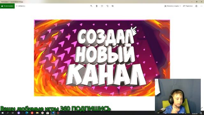Image resolution: width=204 pixels, height=115 pixels.
Task: Open red Yandex icon on taskbar
Action: [32, 113]
